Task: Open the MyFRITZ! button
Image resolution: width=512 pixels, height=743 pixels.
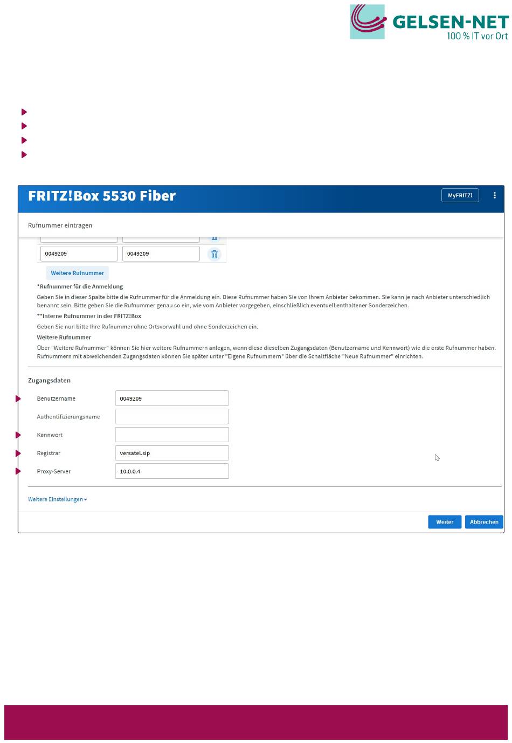Action: 460,195
